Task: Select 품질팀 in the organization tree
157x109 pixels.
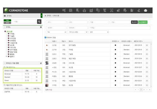Action: [x=12, y=54]
